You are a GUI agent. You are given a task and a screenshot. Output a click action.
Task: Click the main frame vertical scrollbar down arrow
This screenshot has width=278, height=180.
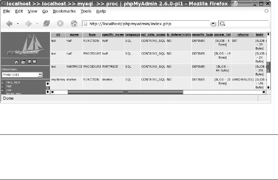268,87
